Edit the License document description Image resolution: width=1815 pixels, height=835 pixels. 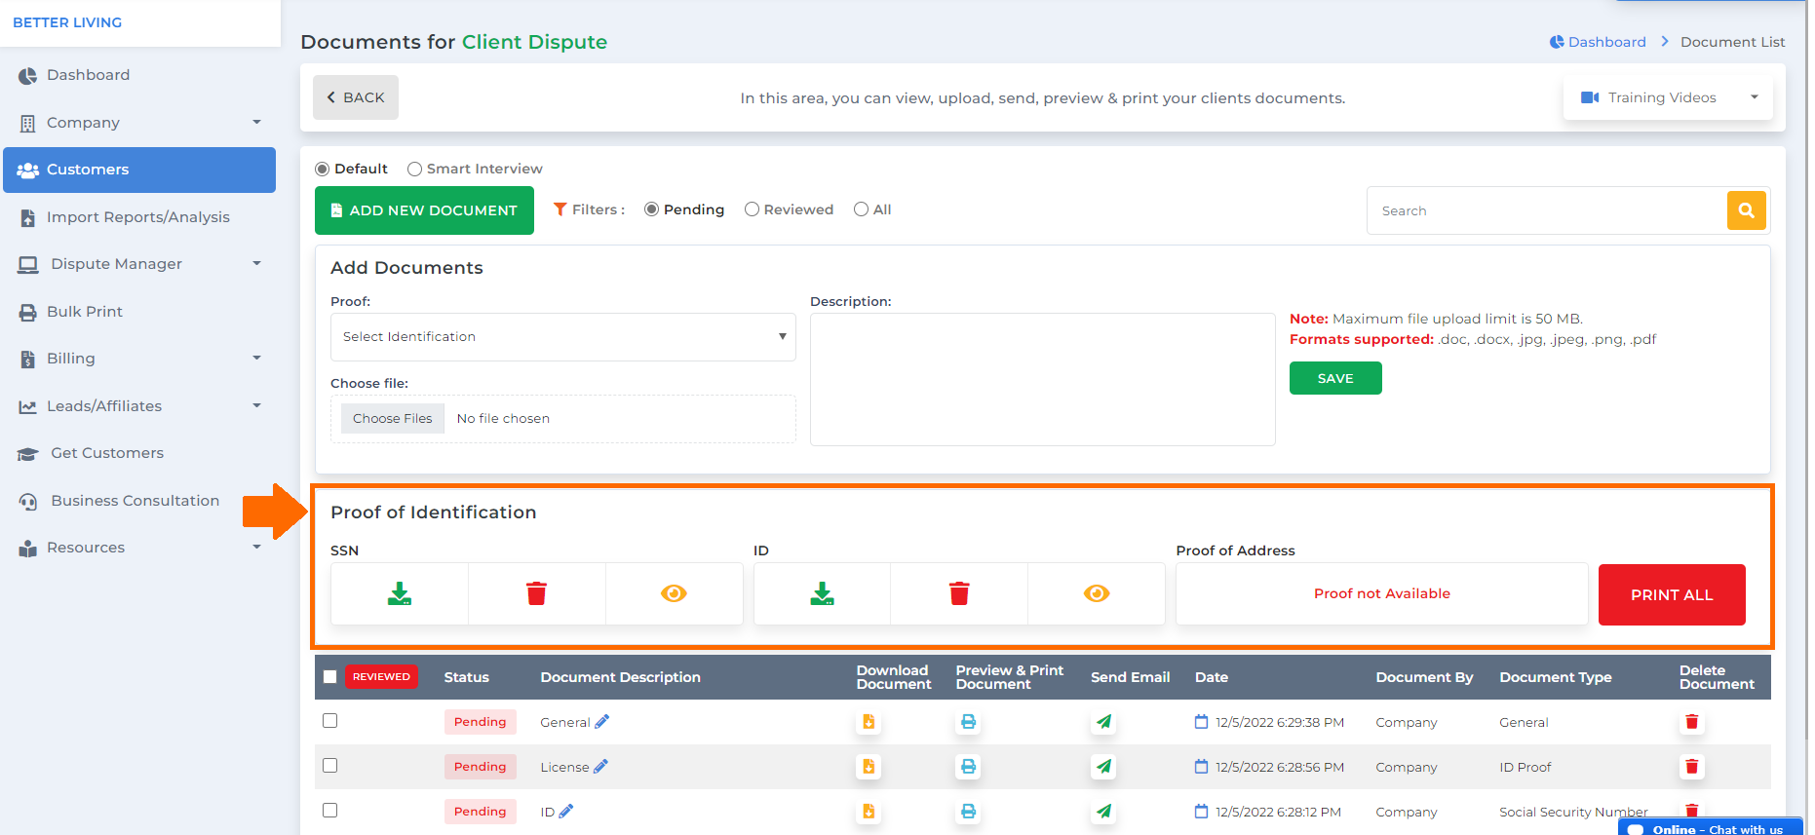pos(600,766)
